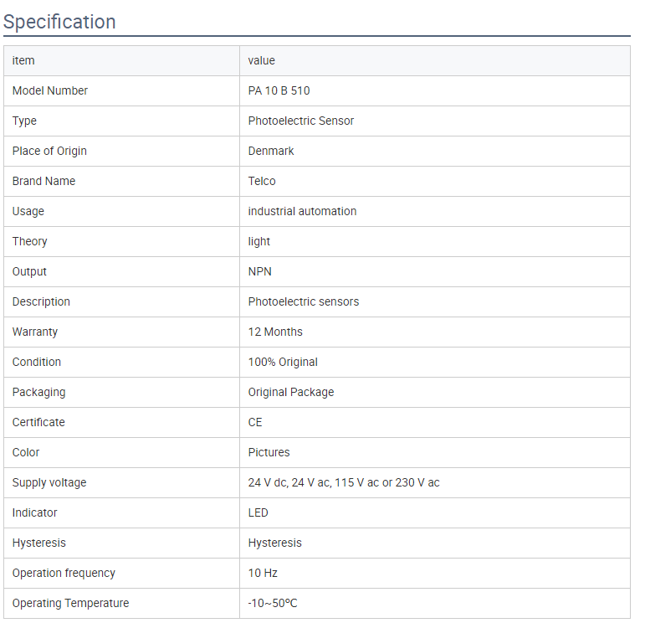Click the 100% Original condition value

[x=283, y=362]
